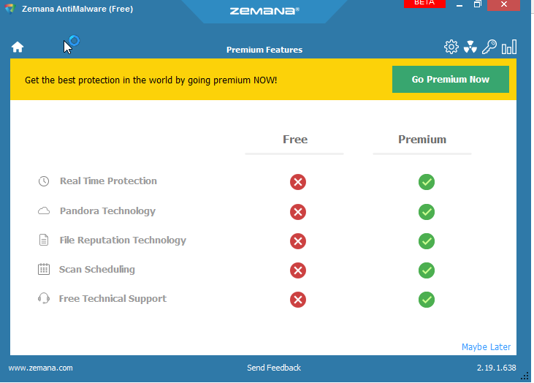Go to the Home screen icon
The image size is (534, 383).
tap(18, 47)
